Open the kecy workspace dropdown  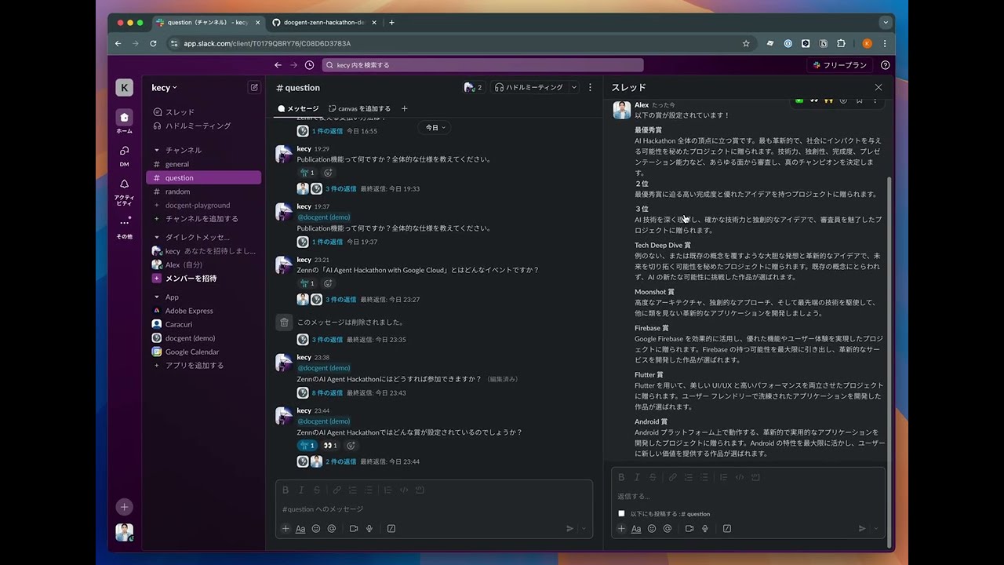[x=165, y=88]
